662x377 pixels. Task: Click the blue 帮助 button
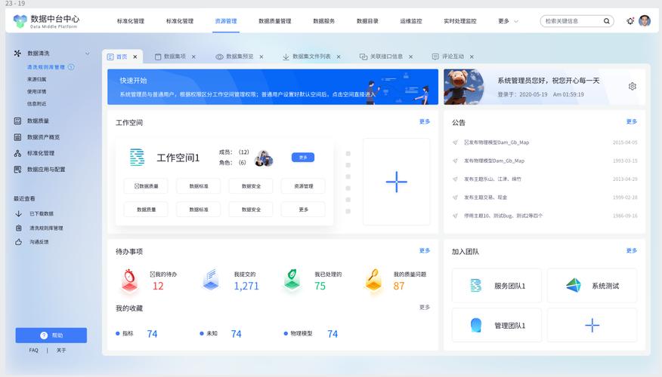pyautogui.click(x=51, y=336)
